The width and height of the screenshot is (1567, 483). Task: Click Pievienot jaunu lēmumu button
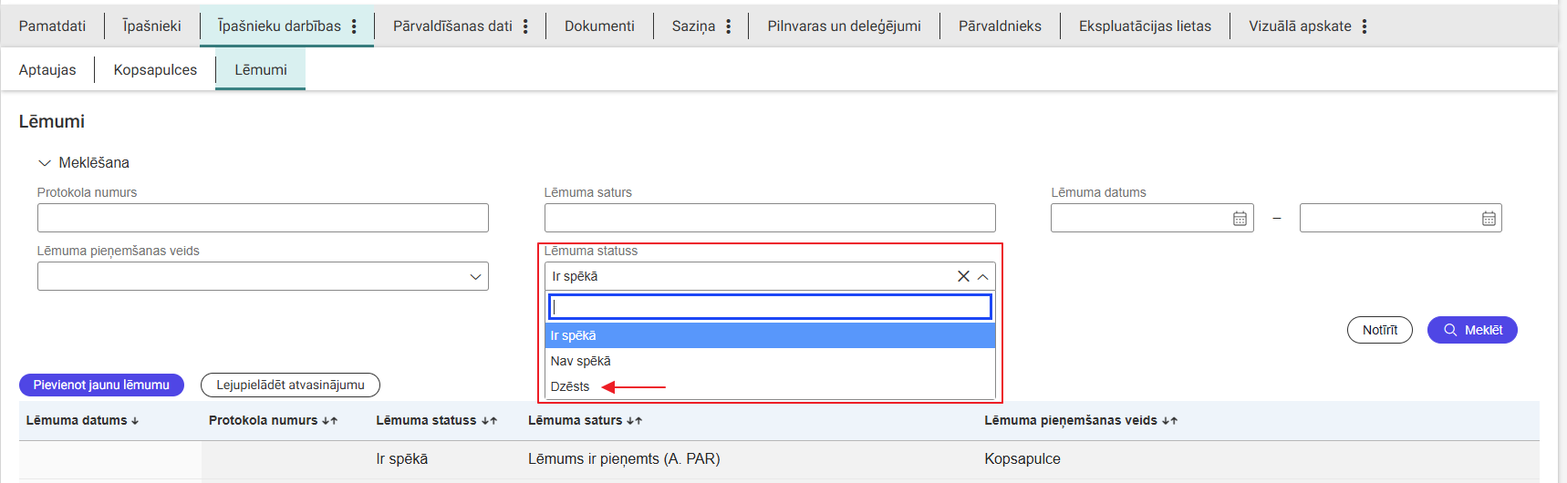(101, 385)
